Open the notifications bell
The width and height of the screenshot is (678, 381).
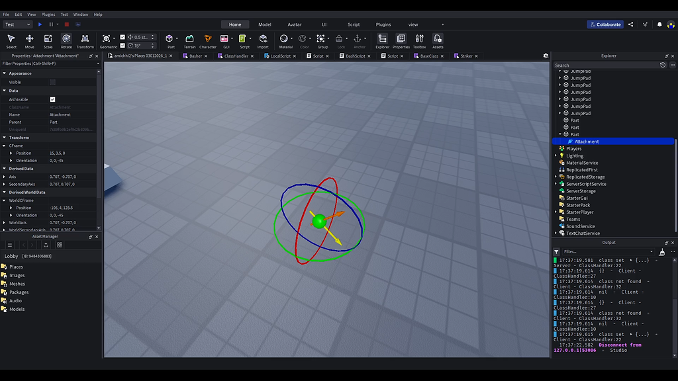tap(659, 24)
